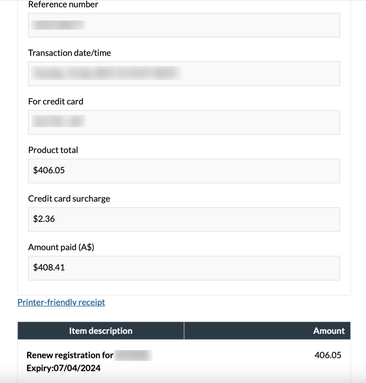Click the 406.05 amount in table row
This screenshot has width=366, height=383.
point(328,355)
